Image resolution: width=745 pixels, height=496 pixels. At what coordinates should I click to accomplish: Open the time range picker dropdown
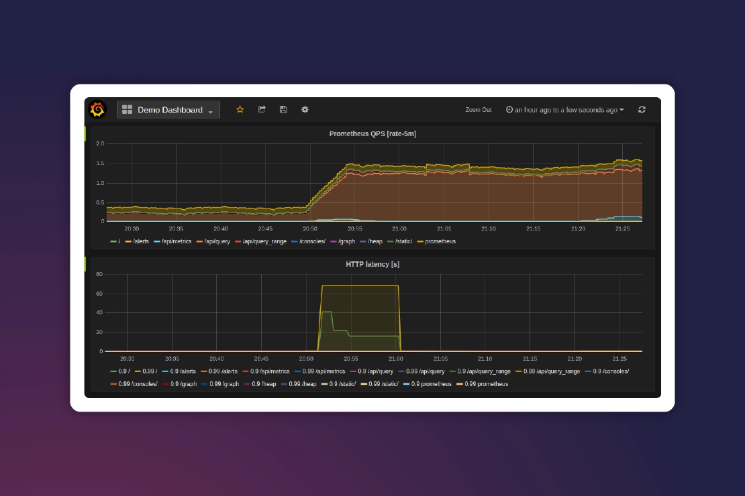[x=564, y=110]
